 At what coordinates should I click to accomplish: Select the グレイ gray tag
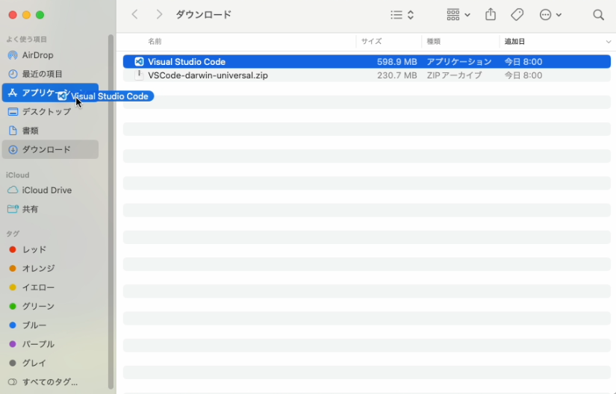pos(50,363)
